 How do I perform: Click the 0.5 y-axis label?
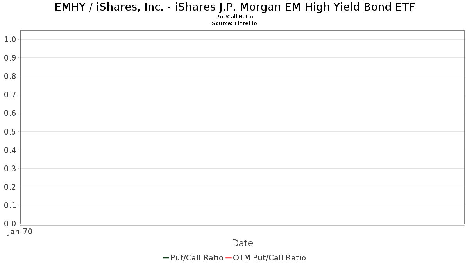click(10, 131)
